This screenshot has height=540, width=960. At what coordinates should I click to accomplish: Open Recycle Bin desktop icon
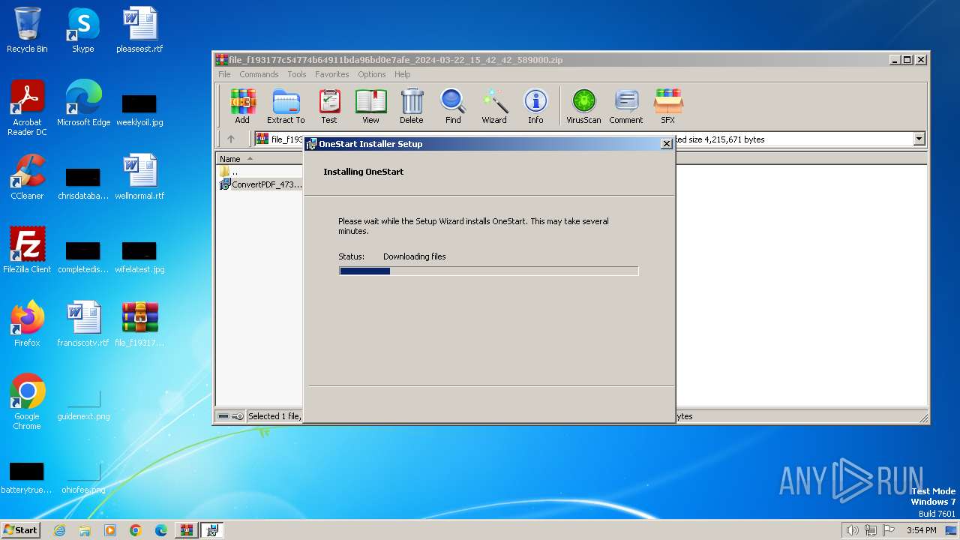[x=27, y=30]
